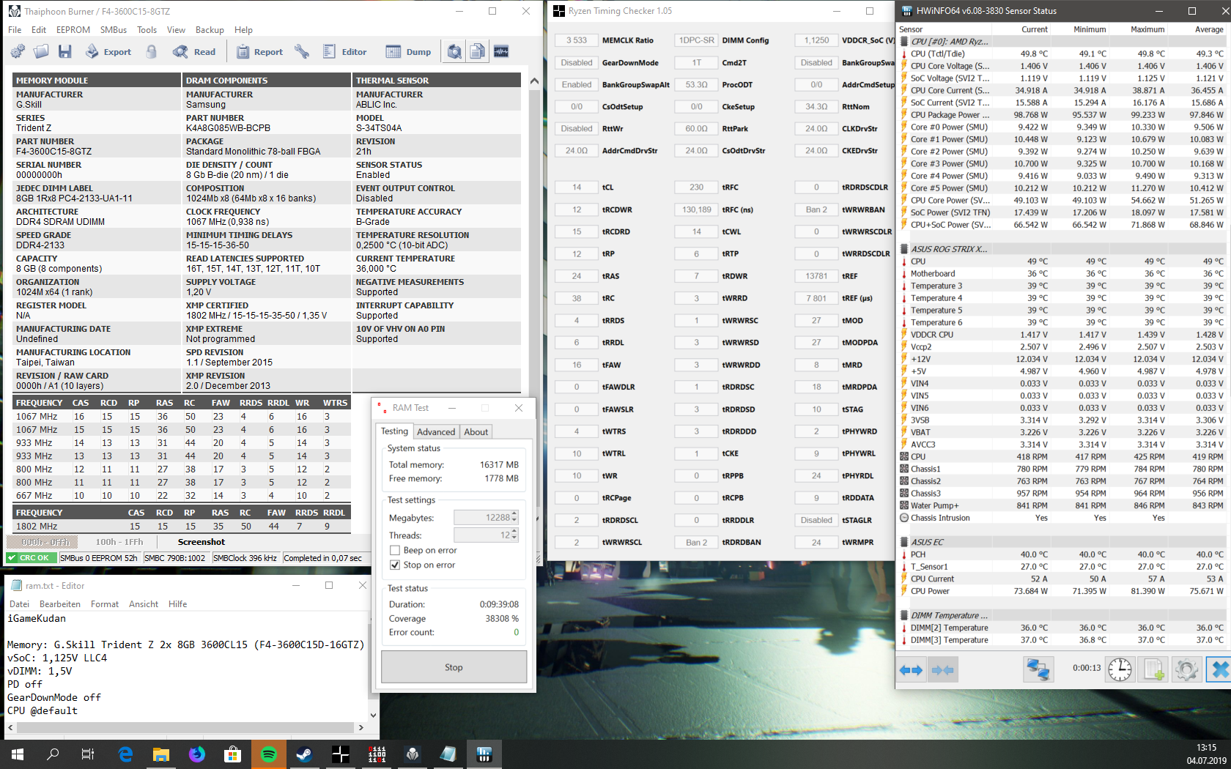
Task: Open Steam from taskbar
Action: coord(304,754)
